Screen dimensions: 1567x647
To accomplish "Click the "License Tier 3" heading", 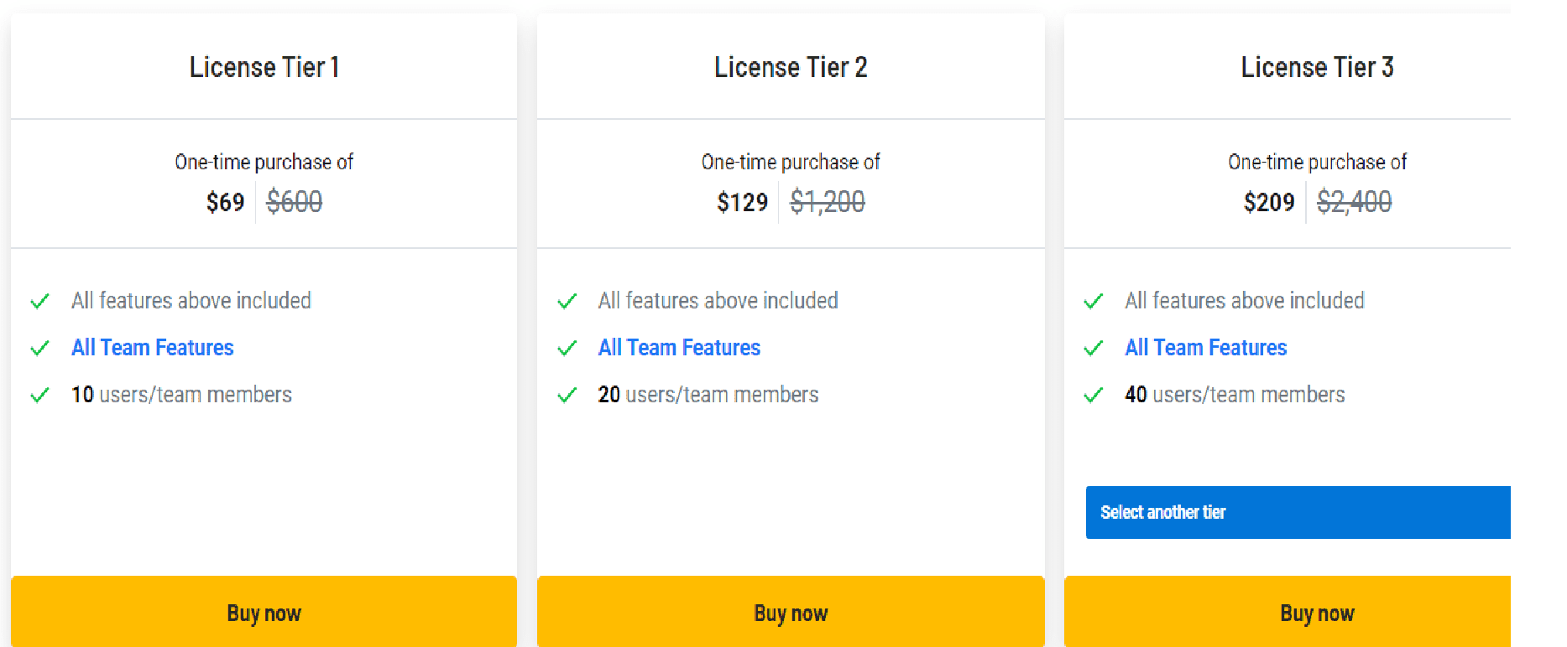I will (1317, 67).
